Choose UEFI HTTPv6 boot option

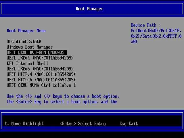(x=41, y=80)
